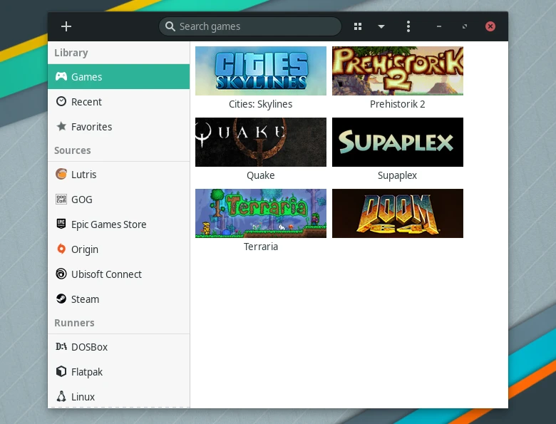Image resolution: width=556 pixels, height=424 pixels.
Task: Click the GOG source icon
Action: click(x=61, y=200)
